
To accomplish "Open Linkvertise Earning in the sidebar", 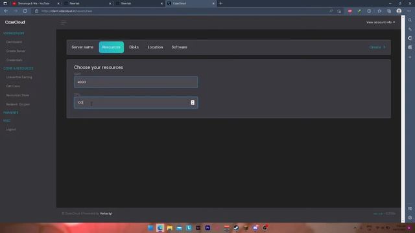I will tap(19, 77).
